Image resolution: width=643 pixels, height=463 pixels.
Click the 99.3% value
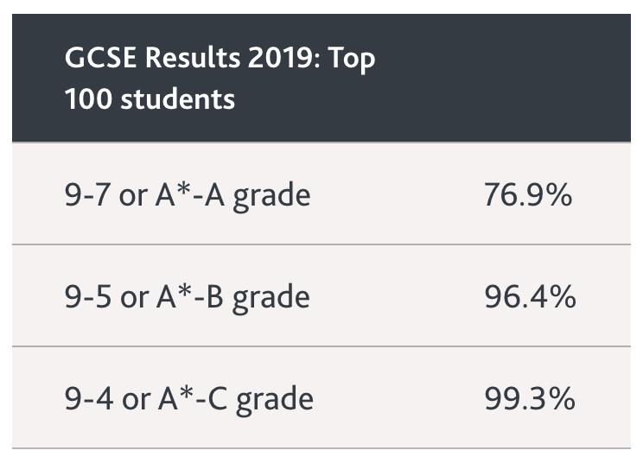[530, 399]
